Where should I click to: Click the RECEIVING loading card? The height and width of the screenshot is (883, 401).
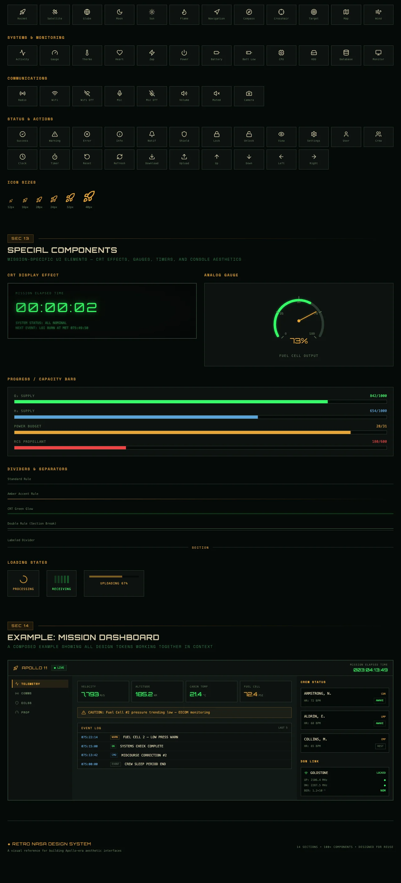point(61,583)
